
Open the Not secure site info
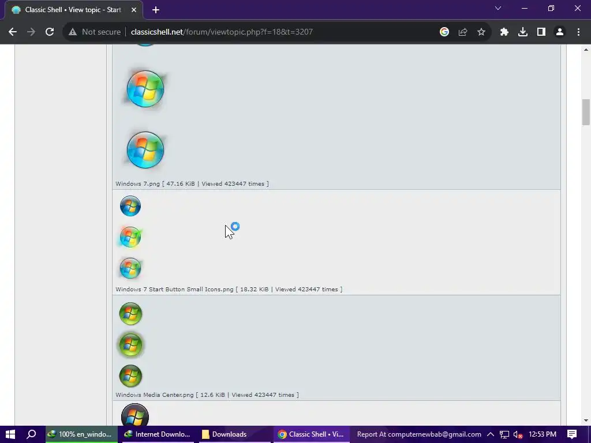pyautogui.click(x=95, y=32)
